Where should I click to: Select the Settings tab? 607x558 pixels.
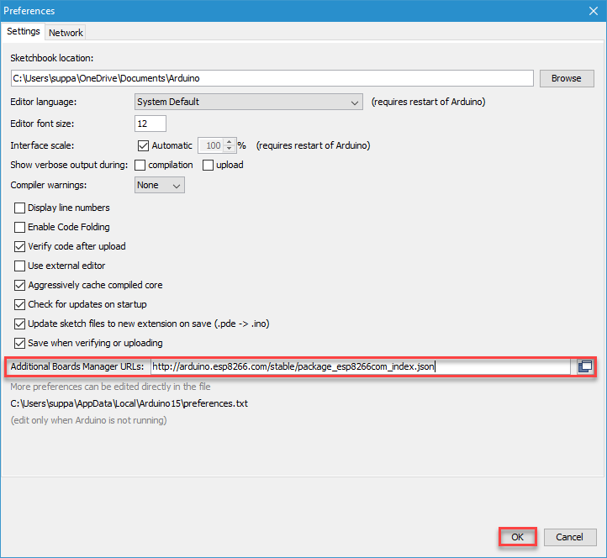pos(24,31)
